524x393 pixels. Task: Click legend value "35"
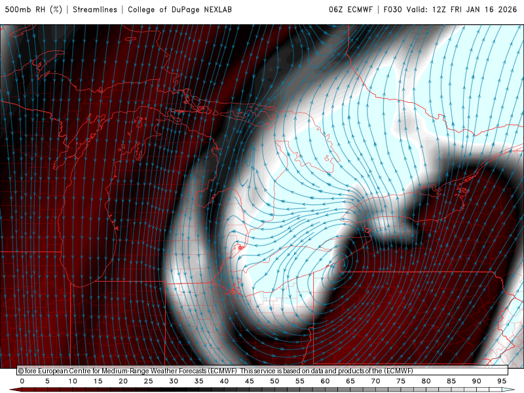coord(199,381)
